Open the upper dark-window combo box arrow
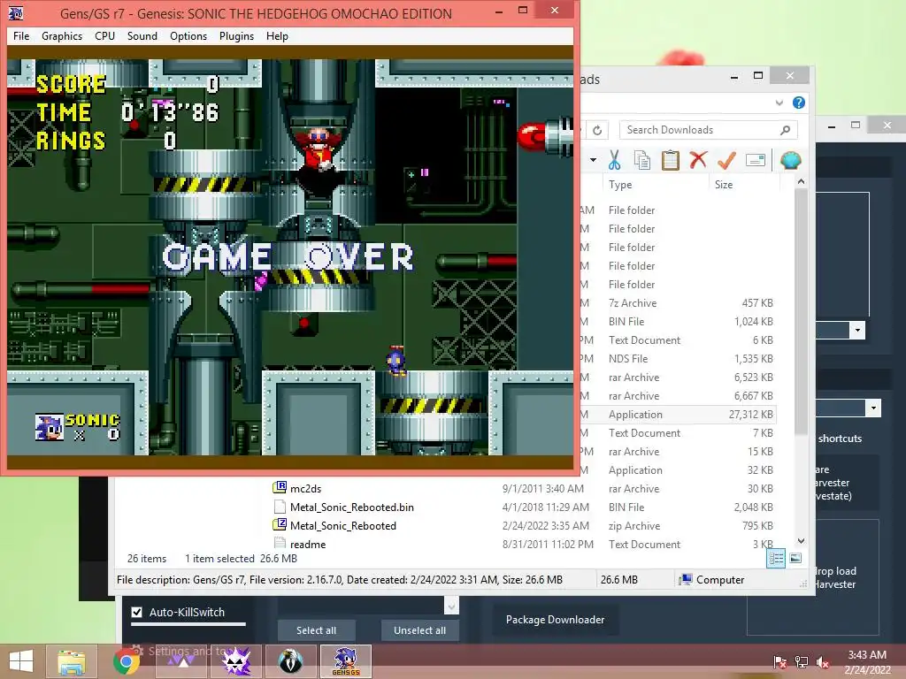The height and width of the screenshot is (679, 906). (x=857, y=331)
